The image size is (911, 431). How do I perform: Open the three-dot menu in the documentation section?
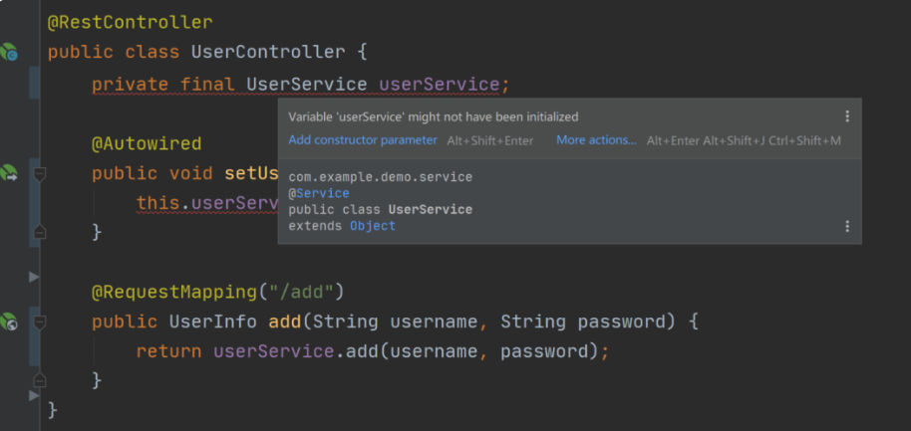click(x=847, y=226)
